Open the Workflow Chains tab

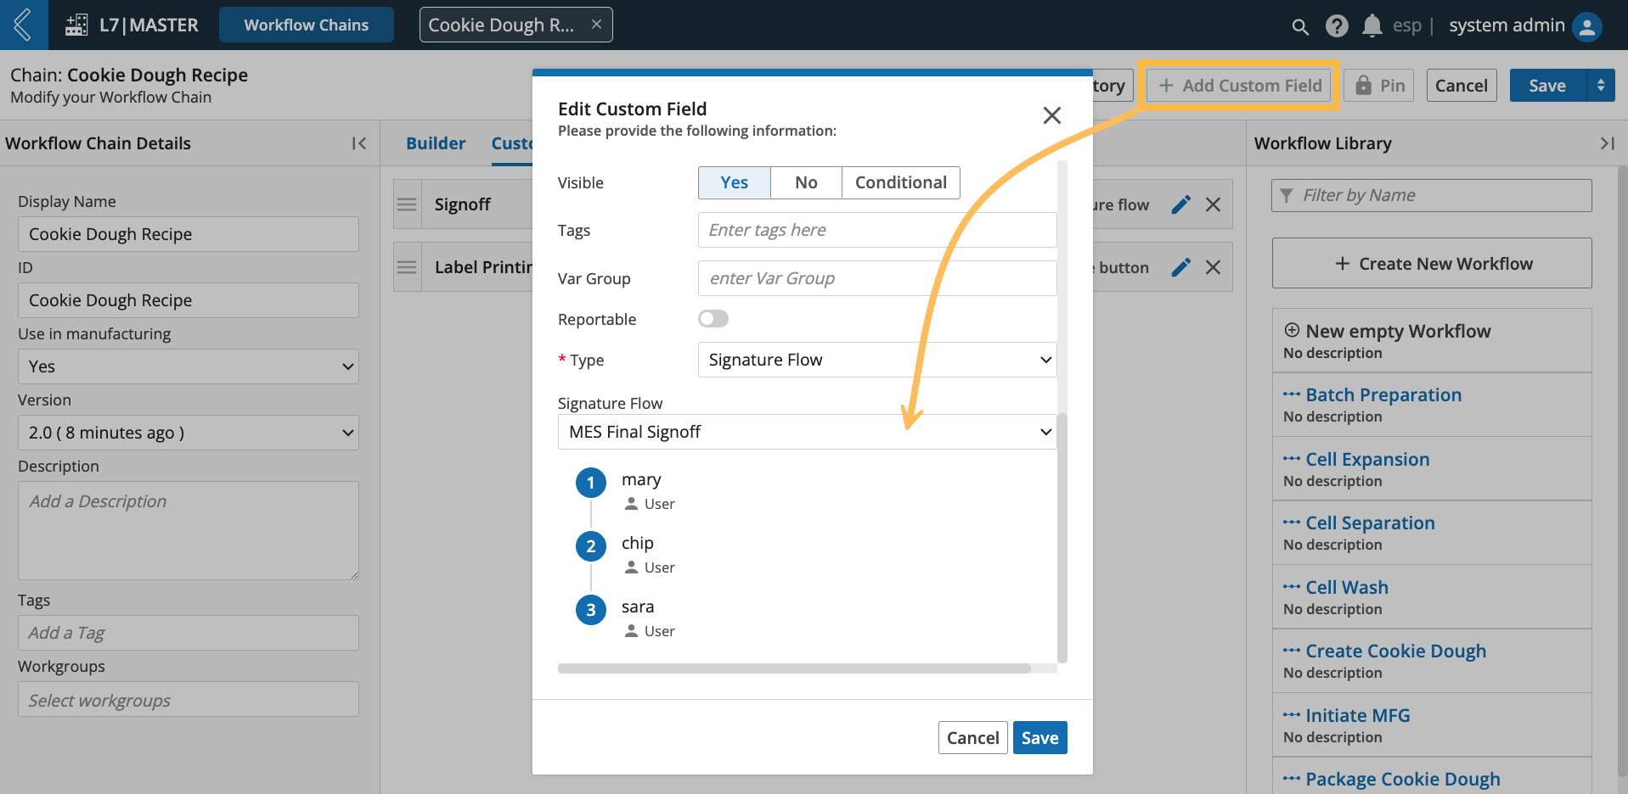(307, 25)
